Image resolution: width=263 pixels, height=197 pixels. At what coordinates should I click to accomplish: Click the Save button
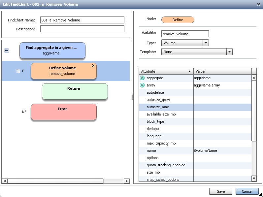[x=221, y=191]
